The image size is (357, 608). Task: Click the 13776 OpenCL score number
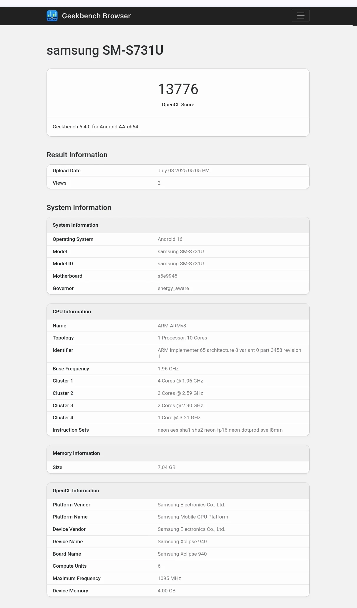[178, 89]
